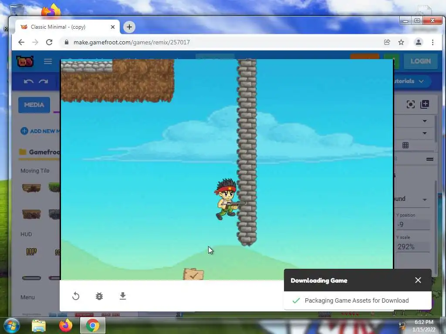Click the Chrome taskbar button
Viewport: 446px width, 334px height.
93,325
